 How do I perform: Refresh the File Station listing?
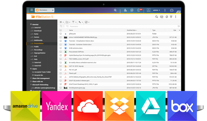point(167,17)
